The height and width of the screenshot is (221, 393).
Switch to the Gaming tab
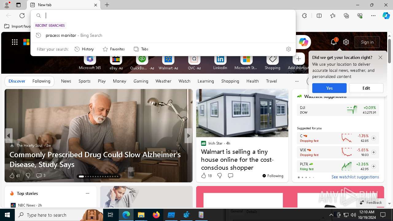[141, 81]
